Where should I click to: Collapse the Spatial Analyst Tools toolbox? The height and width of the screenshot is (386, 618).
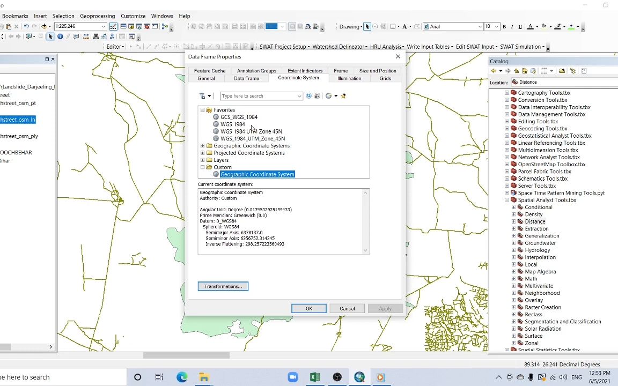506,200
